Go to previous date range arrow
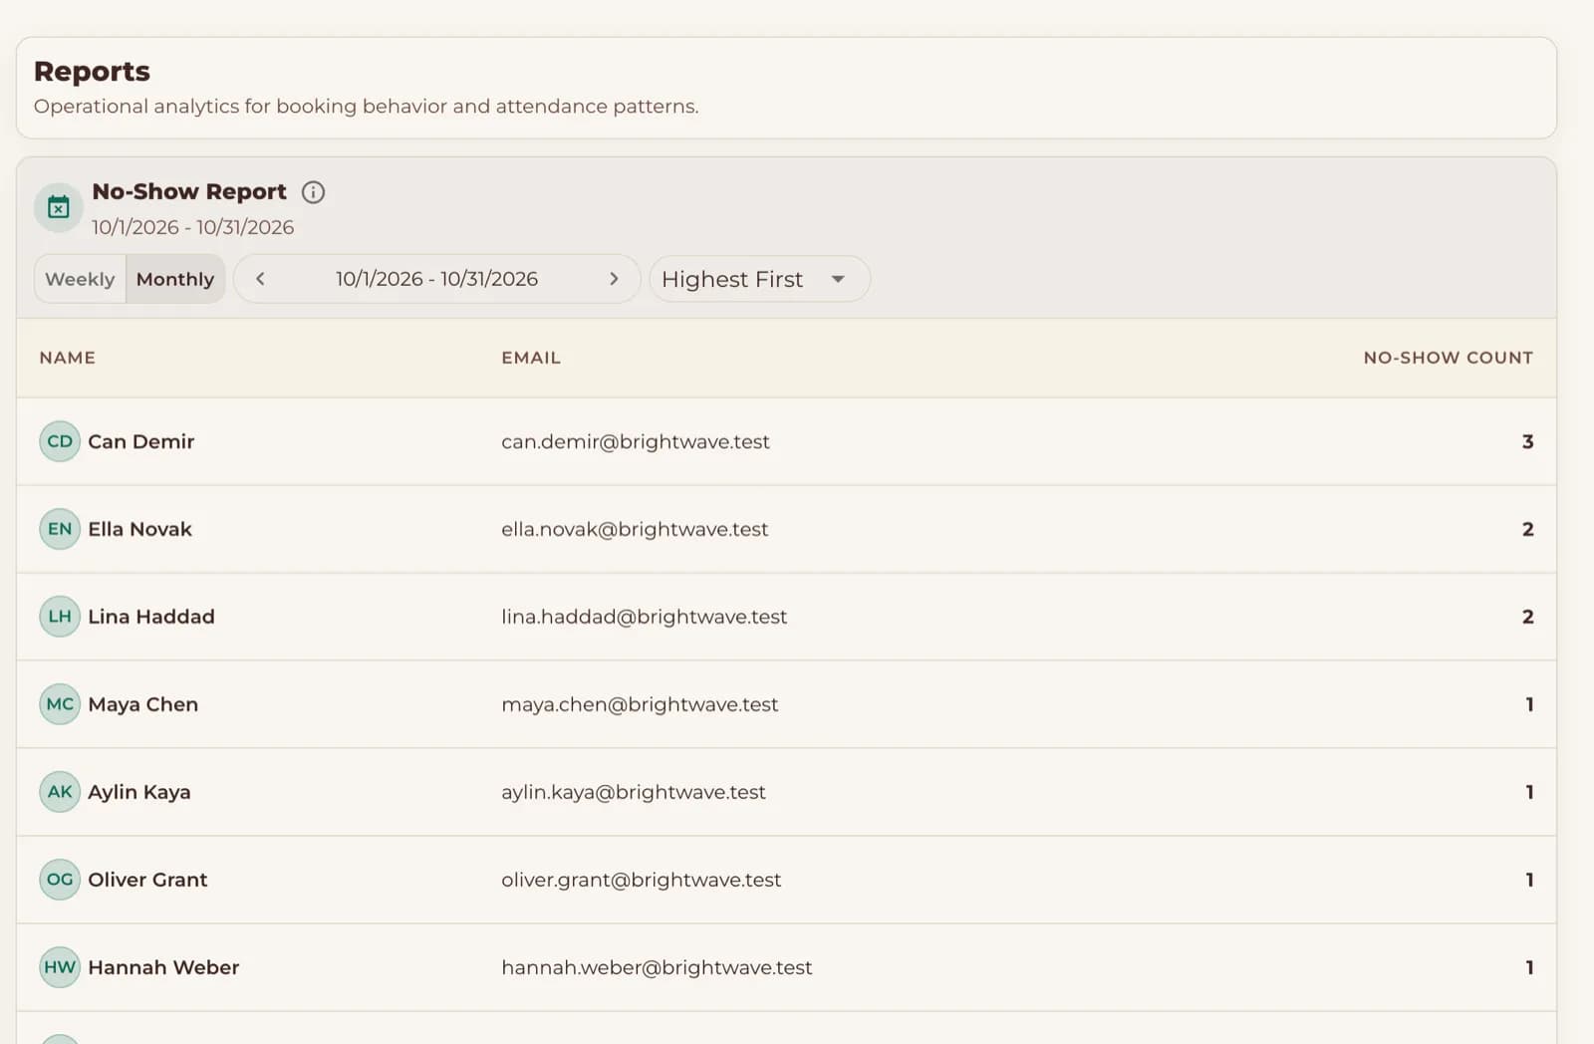This screenshot has width=1594, height=1044. [260, 279]
